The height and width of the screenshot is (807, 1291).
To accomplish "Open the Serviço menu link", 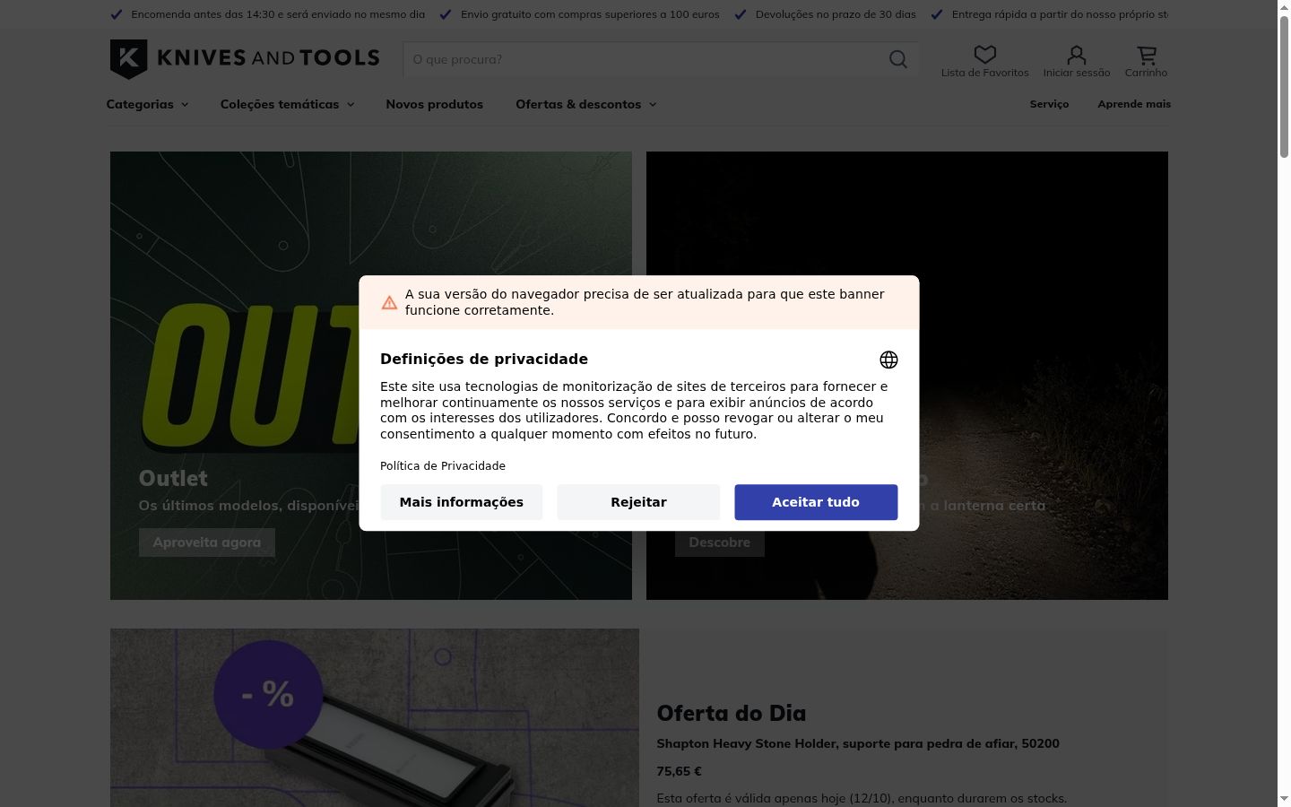I will coord(1049,104).
